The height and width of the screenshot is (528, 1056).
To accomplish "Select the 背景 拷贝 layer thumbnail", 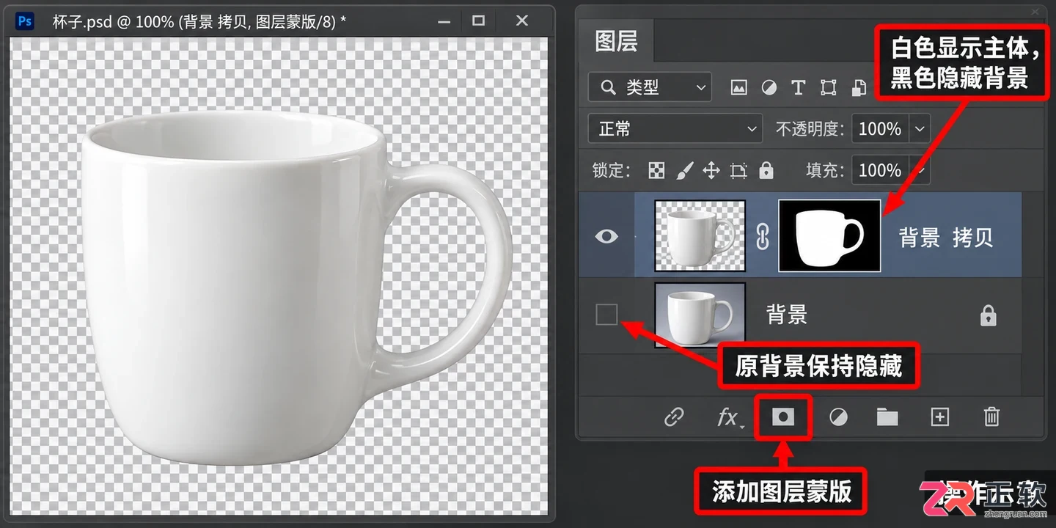I will tap(700, 236).
